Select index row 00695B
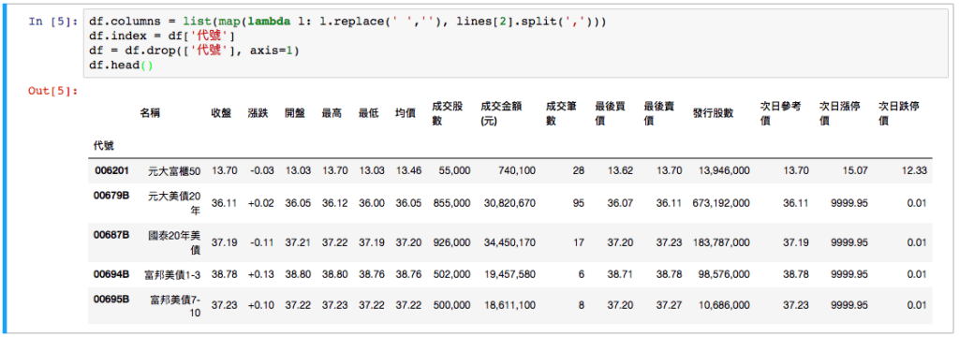Image resolution: width=959 pixels, height=337 pixels. (111, 300)
